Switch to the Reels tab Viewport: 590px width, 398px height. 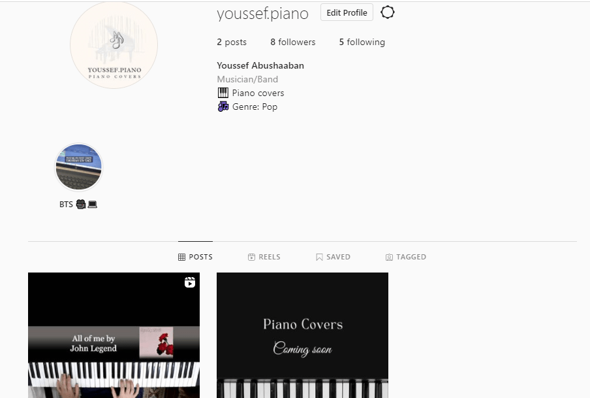264,257
